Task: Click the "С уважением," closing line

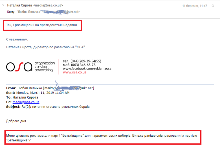Action: click(x=17, y=39)
